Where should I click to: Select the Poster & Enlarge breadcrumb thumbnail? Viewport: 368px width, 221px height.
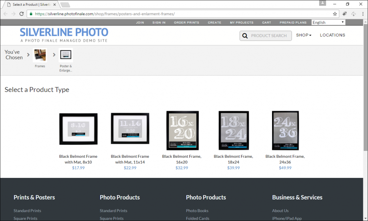coord(66,55)
